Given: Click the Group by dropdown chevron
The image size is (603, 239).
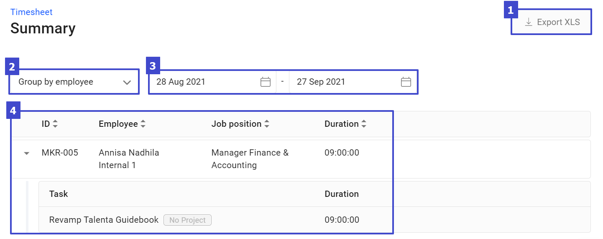Looking at the screenshot, I should (127, 82).
